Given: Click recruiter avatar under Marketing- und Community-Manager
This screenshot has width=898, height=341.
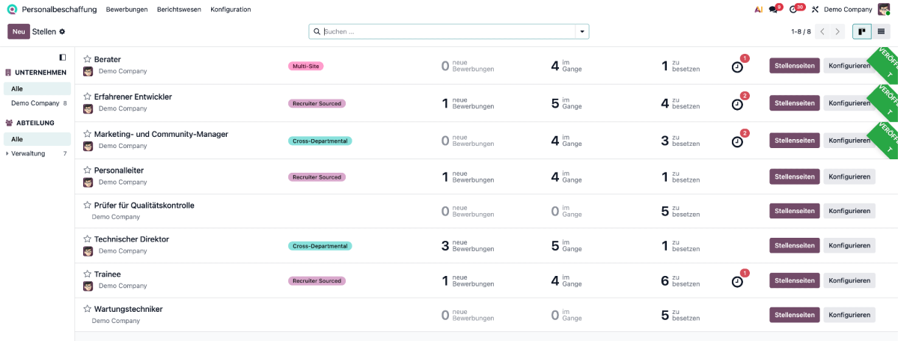Looking at the screenshot, I should (88, 146).
